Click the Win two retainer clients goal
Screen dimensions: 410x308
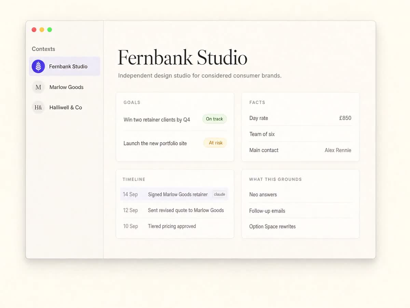157,120
